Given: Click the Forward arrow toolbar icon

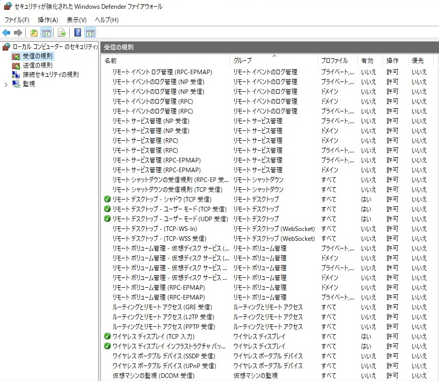Looking at the screenshot, I should [x=18, y=32].
